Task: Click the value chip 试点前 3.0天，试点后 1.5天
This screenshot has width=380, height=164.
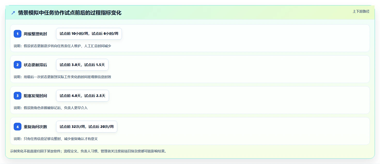Action: [82, 65]
